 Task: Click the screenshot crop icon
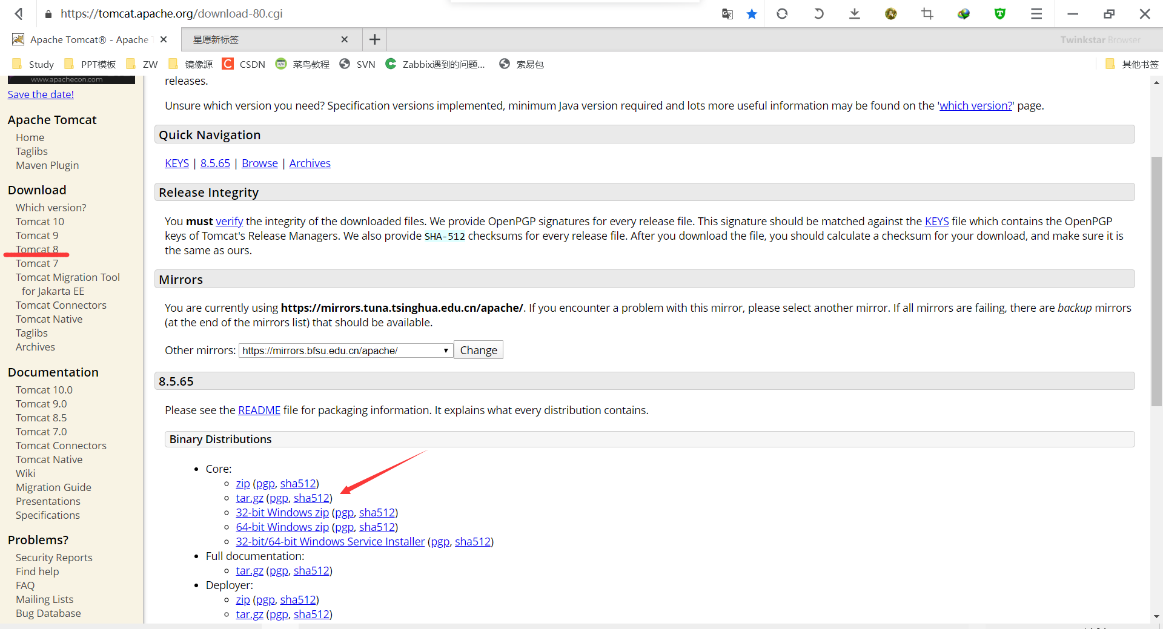[x=927, y=13]
